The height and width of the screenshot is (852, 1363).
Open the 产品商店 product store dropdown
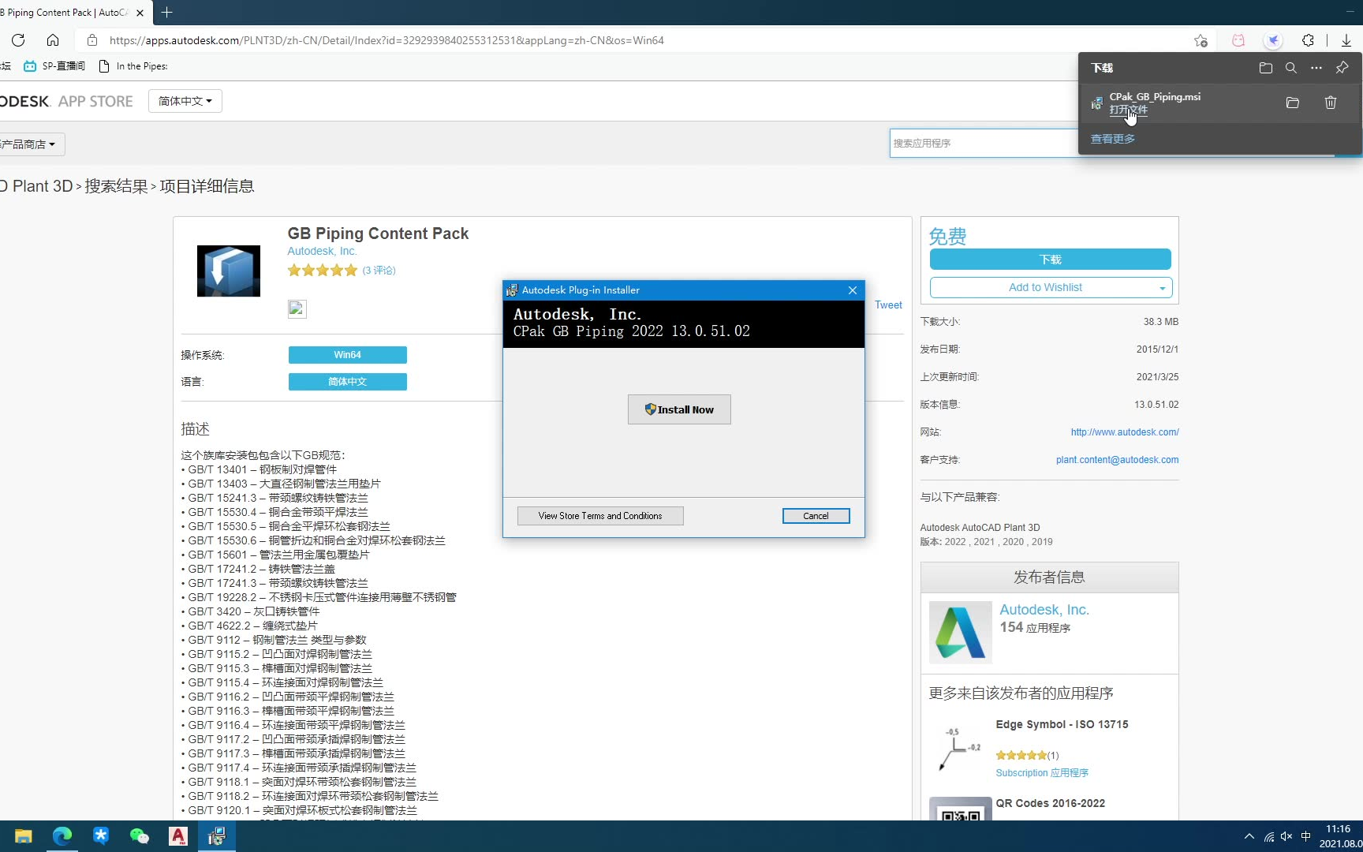[x=30, y=144]
